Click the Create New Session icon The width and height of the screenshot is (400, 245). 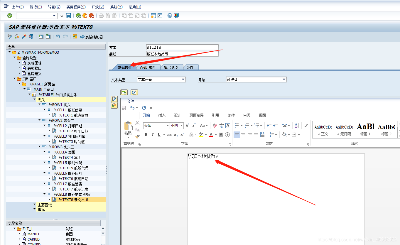(x=153, y=16)
